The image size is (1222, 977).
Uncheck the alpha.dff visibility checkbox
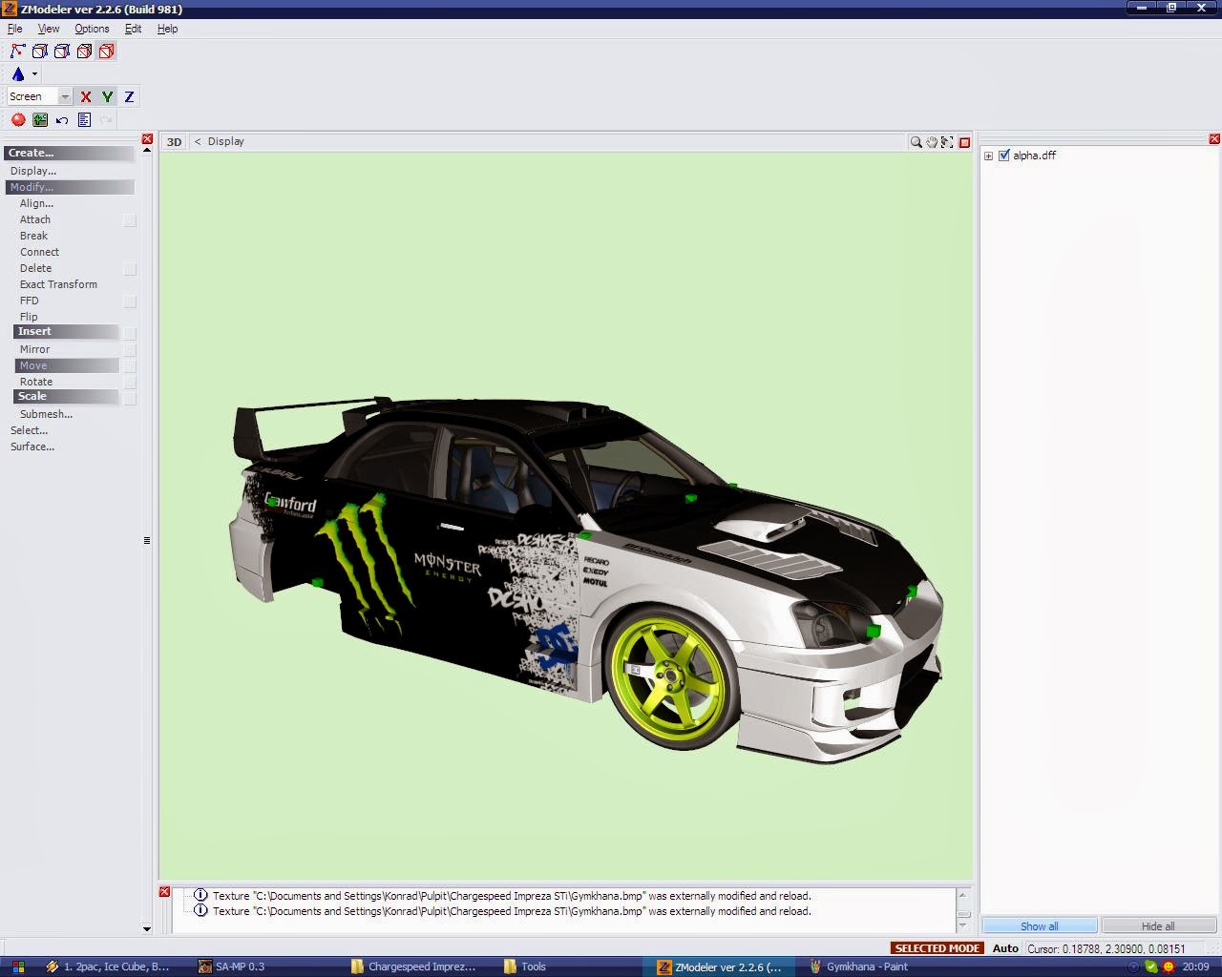pos(1004,156)
